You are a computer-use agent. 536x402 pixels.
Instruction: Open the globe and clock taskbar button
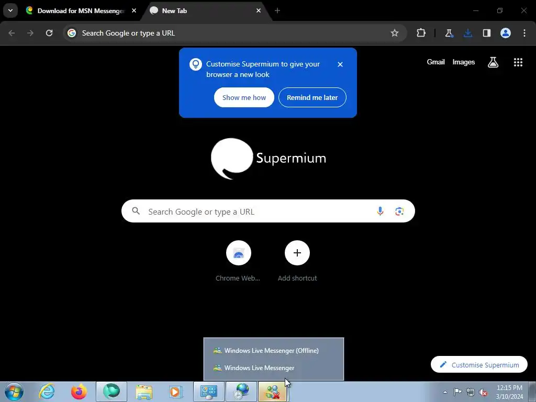(x=241, y=392)
